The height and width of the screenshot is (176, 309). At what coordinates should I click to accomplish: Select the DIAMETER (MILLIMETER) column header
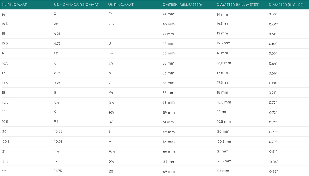(x=238, y=5)
